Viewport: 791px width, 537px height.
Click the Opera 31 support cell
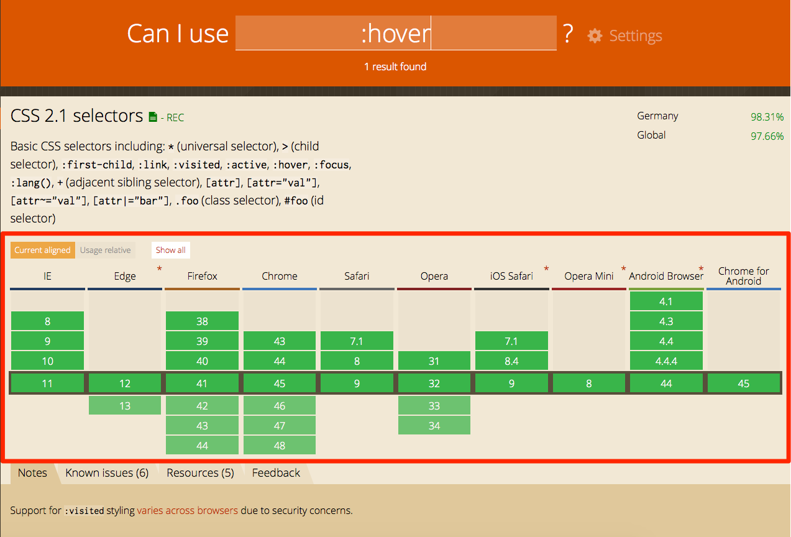tap(434, 361)
